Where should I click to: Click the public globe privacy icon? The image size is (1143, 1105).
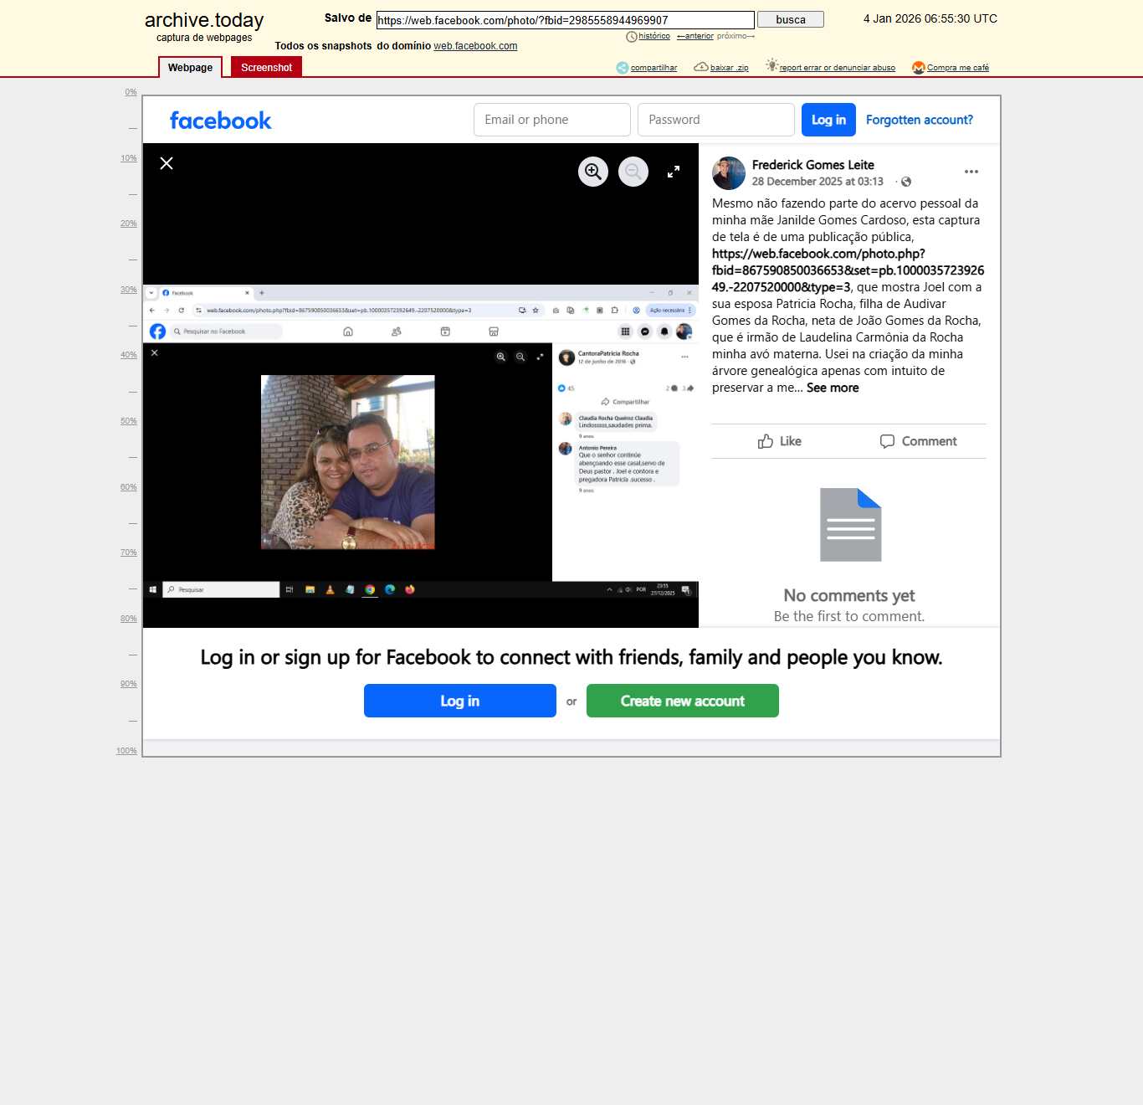(x=906, y=182)
